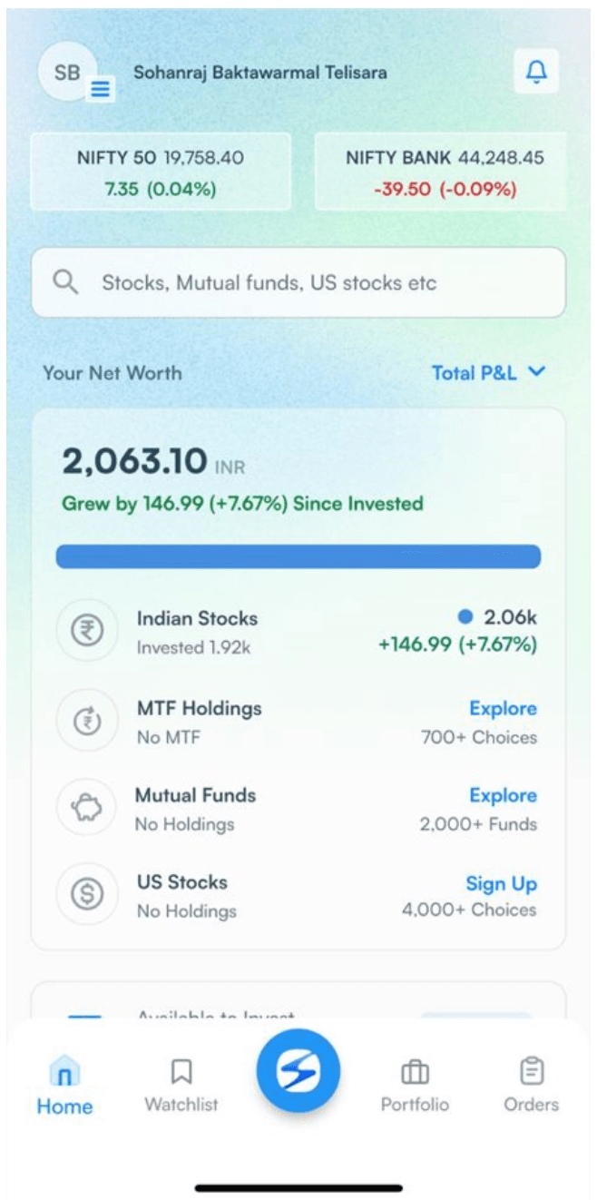
Task: Click the blue net worth allocation bar
Action: (x=298, y=556)
